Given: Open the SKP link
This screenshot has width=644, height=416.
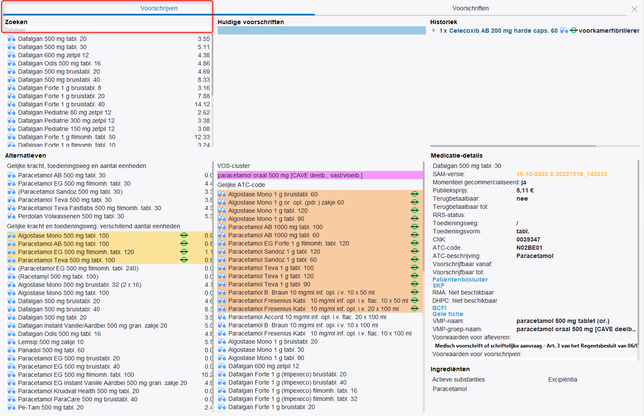Looking at the screenshot, I should point(438,286).
